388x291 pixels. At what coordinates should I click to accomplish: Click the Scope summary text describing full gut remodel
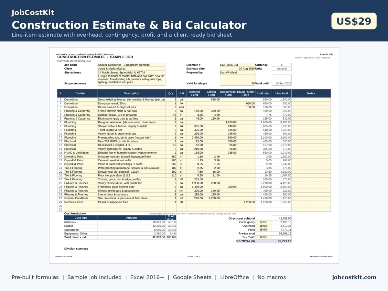tap(131, 80)
